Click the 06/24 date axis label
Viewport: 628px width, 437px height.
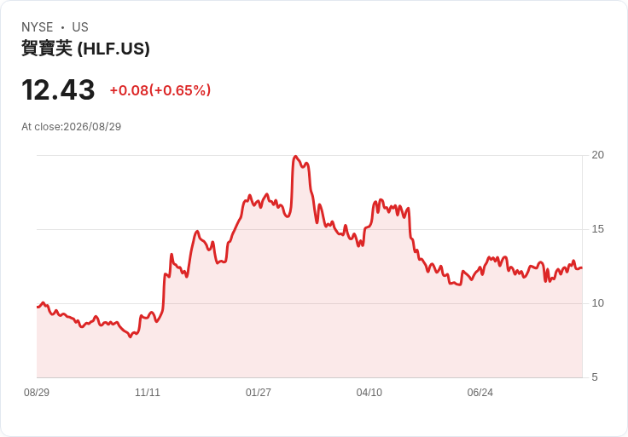pos(480,393)
